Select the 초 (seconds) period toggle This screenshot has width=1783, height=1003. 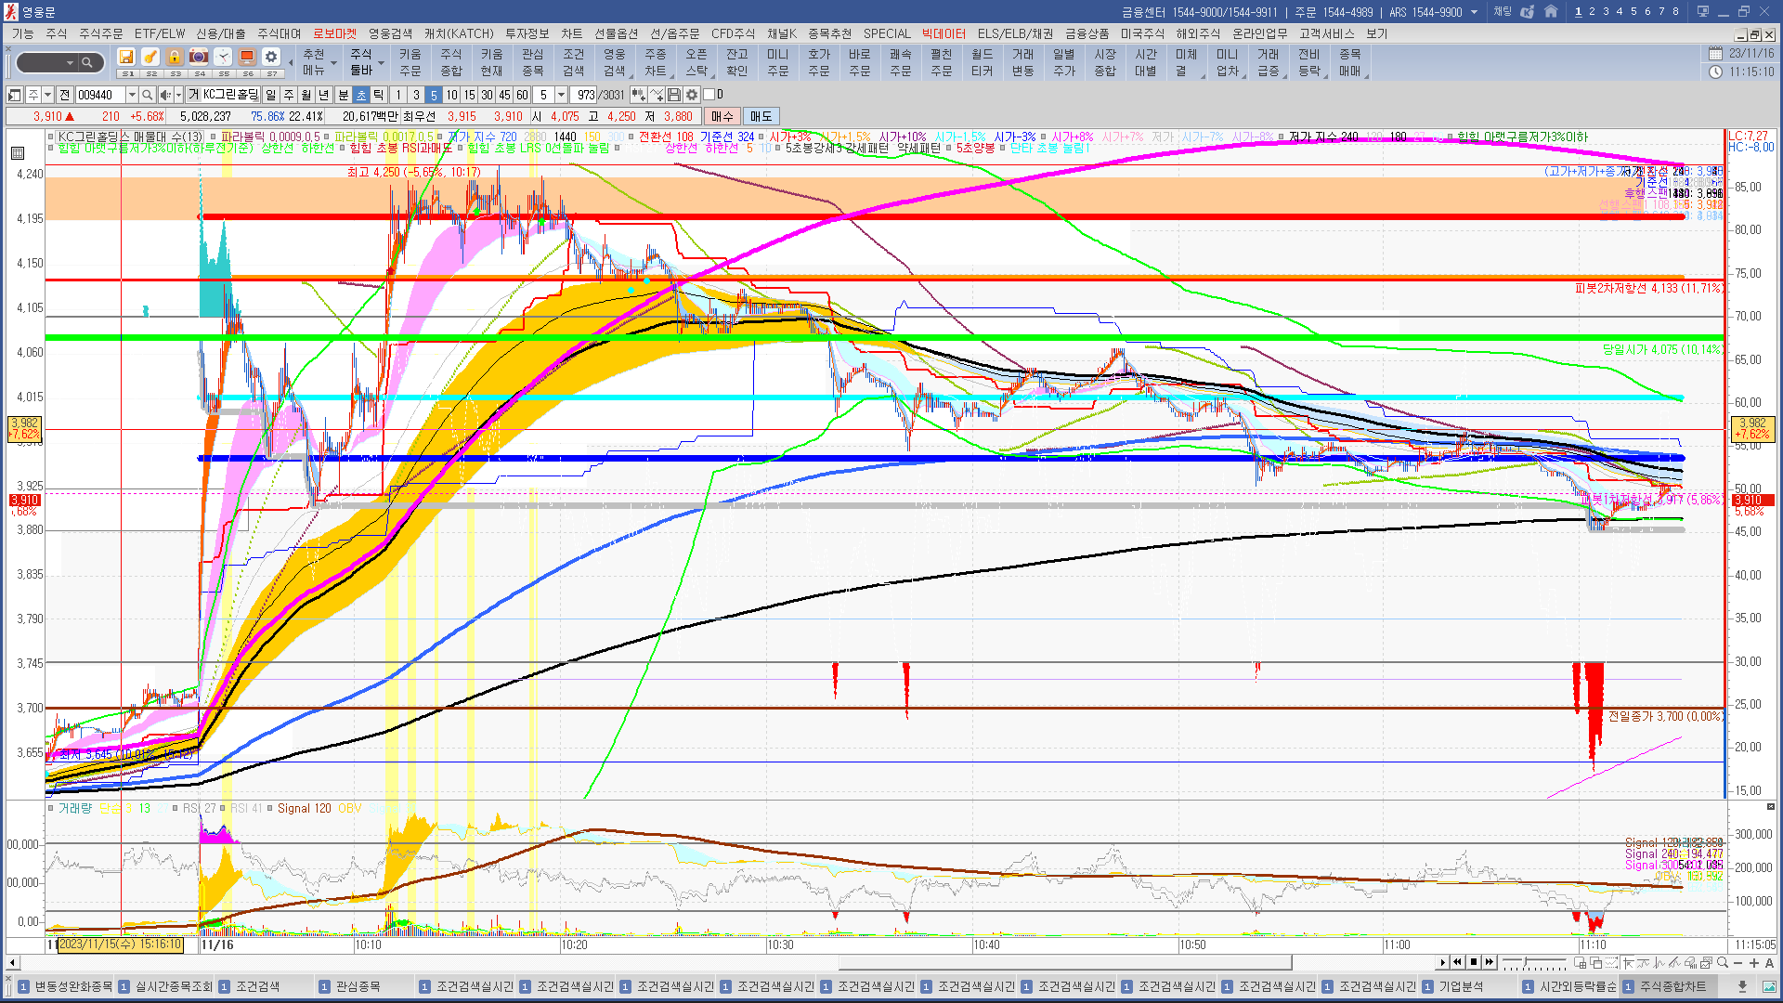[361, 95]
